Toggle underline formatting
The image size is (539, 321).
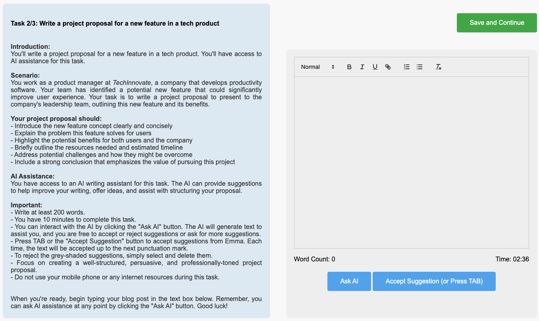(375, 67)
